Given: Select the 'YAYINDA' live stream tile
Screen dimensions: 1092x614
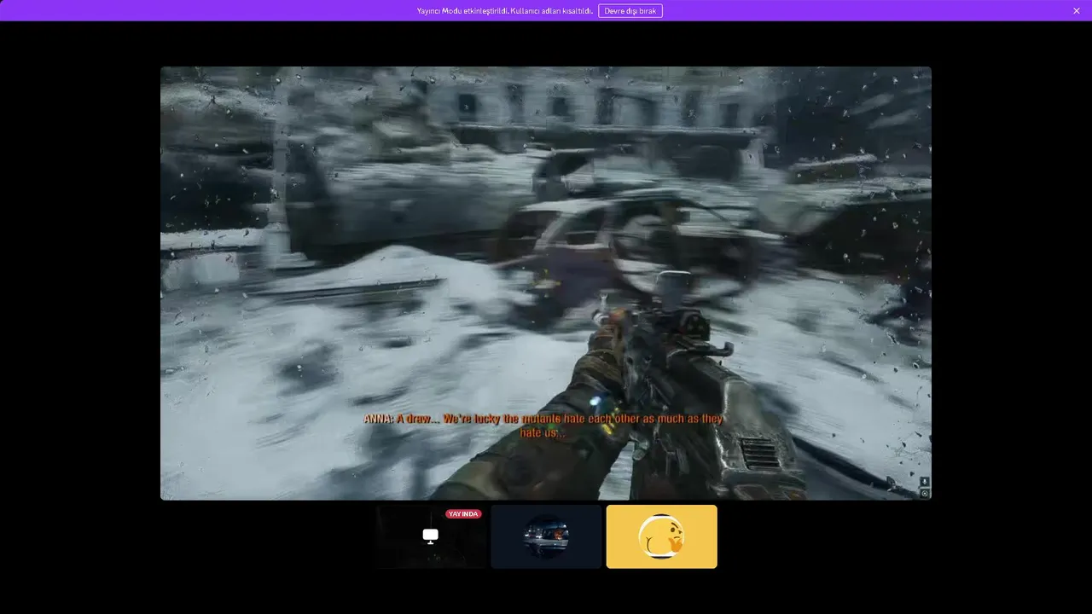Looking at the screenshot, I should (431, 536).
